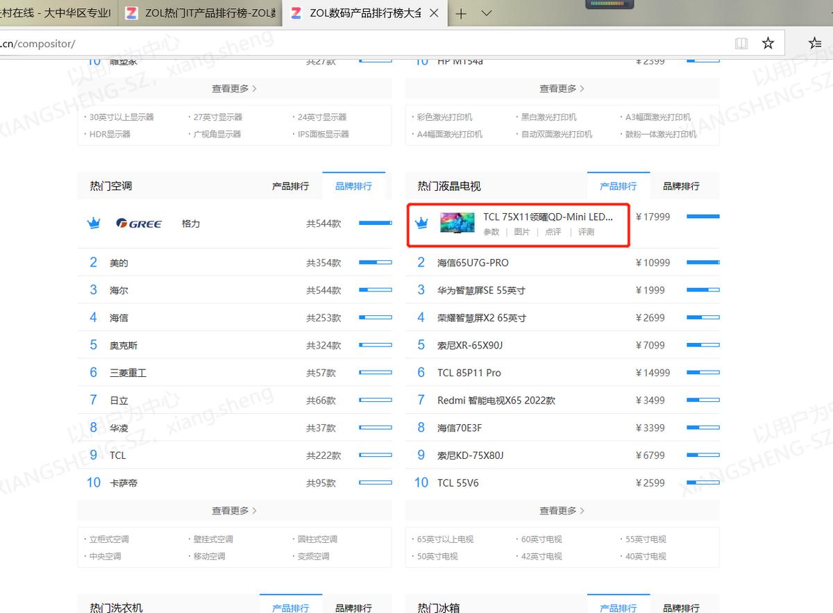Image resolution: width=833 pixels, height=613 pixels.
Task: Click the GREE brand logo
Action: [x=139, y=224]
